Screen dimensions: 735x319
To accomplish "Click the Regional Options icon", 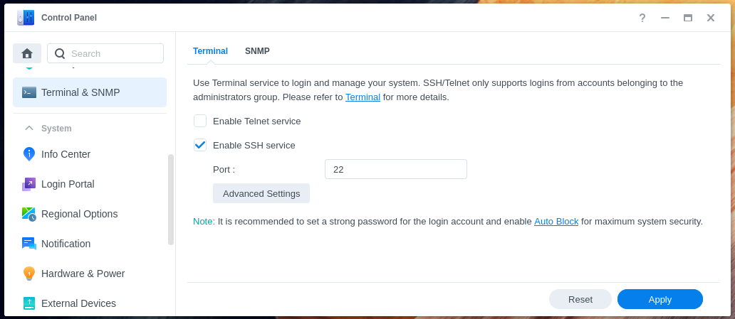I will 29,214.
